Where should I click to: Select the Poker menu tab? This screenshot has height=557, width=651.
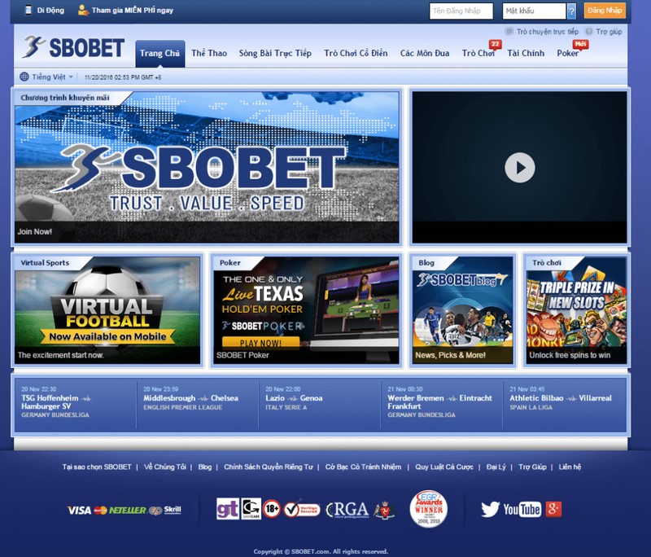tap(568, 53)
